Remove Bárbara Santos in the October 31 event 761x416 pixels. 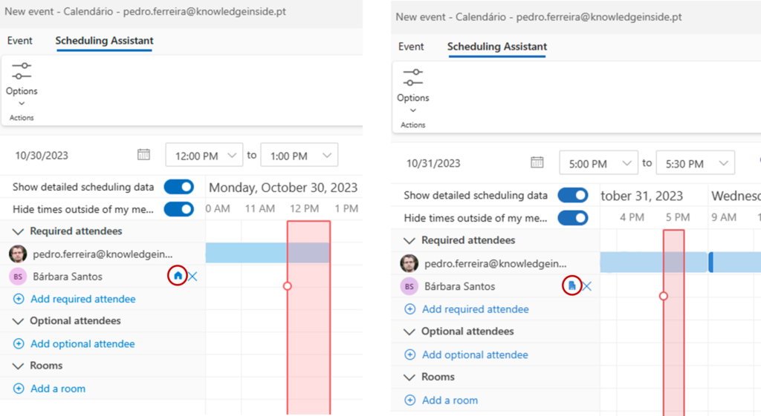[x=586, y=286]
